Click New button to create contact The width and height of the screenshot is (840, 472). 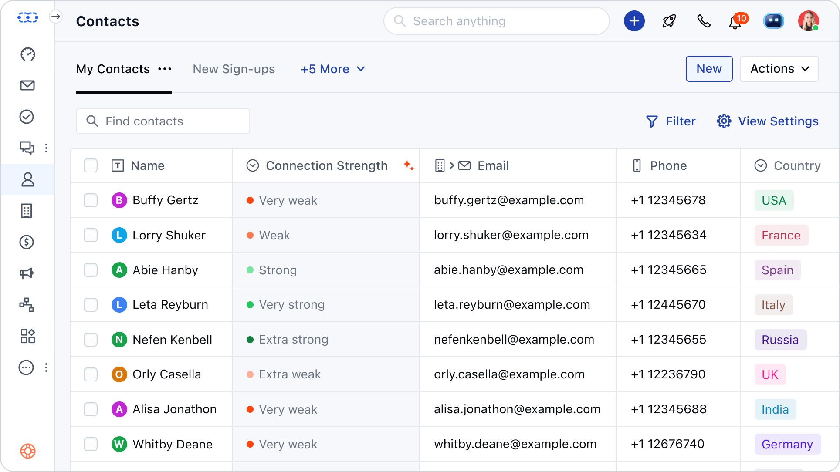pos(709,69)
